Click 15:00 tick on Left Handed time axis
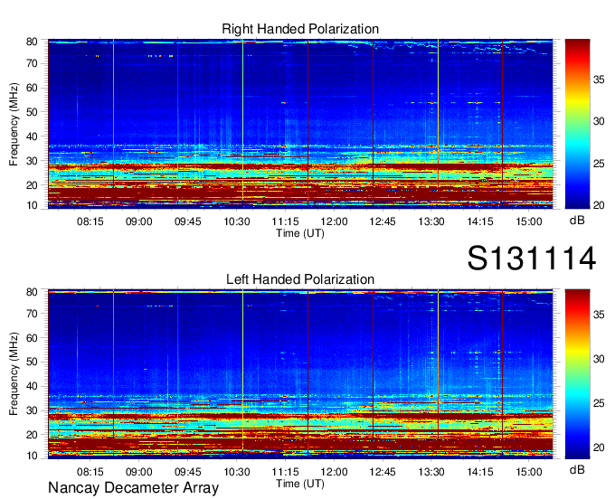 coord(529,472)
